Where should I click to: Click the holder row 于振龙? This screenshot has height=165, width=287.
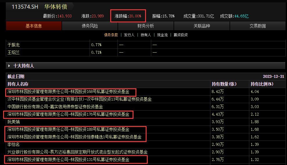point(146,45)
